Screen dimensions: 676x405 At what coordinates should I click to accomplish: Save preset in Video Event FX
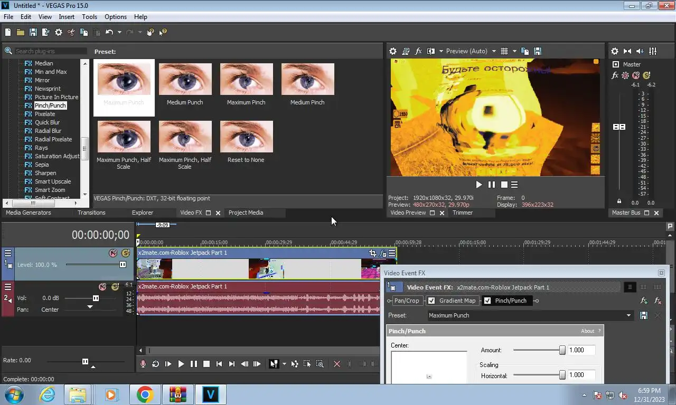pos(644,315)
